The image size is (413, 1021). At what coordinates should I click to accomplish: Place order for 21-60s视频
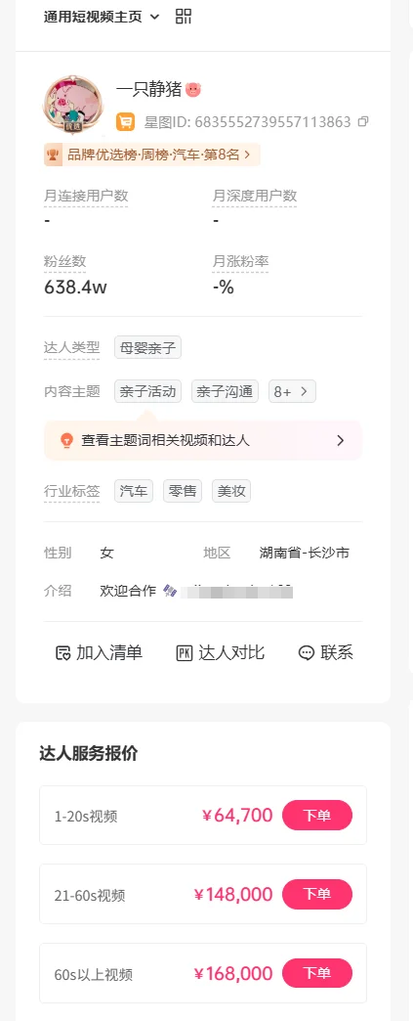coord(317,894)
